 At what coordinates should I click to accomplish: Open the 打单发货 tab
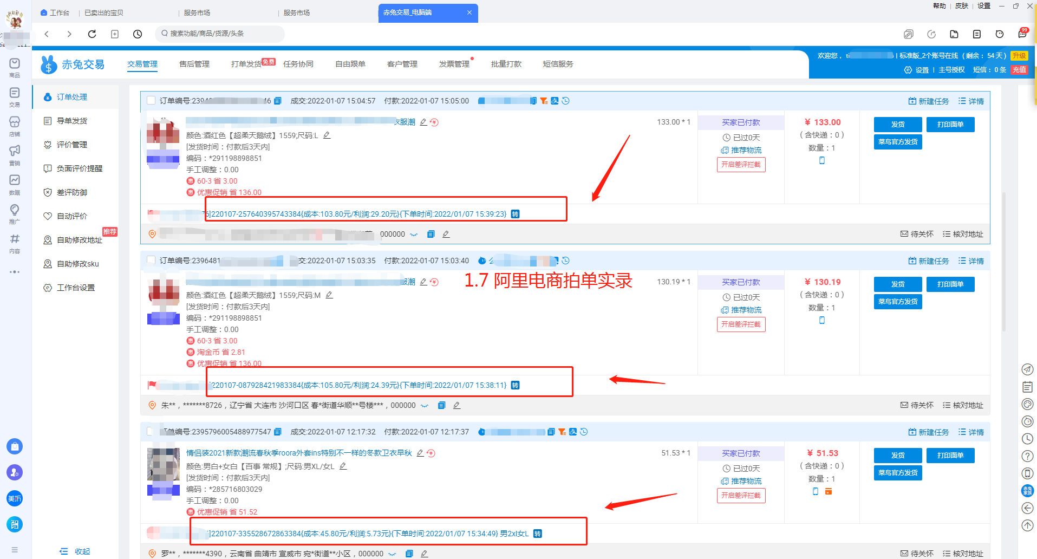246,64
